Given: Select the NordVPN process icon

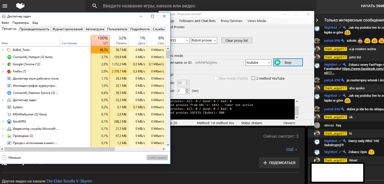Looking at the screenshot, I should pos(9,122).
